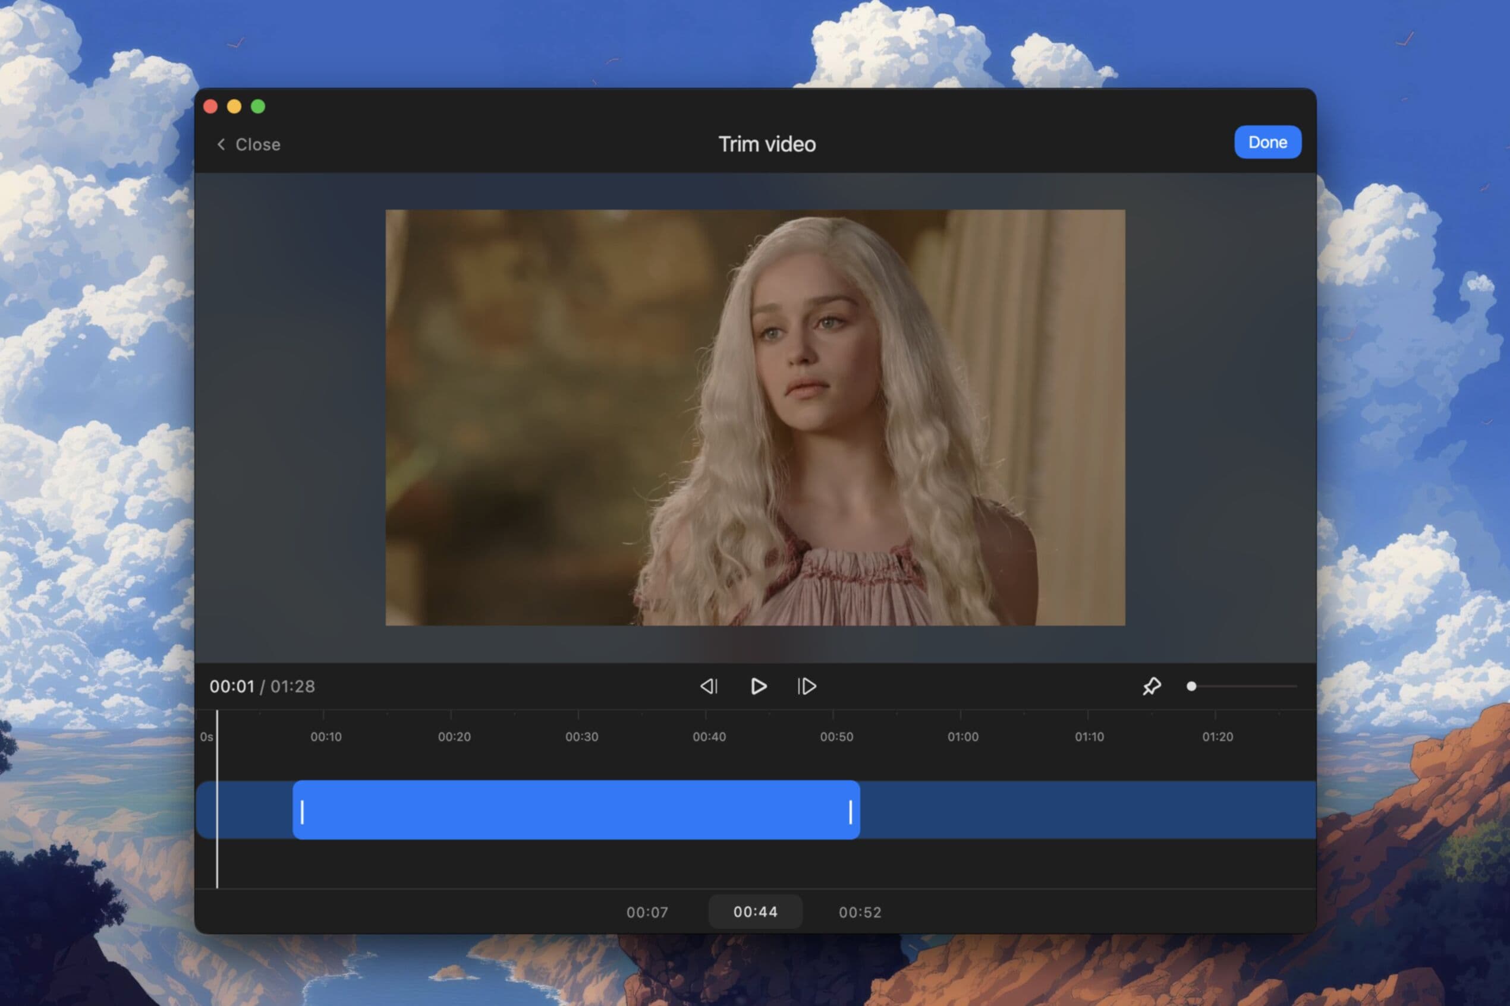Click the 01:00 mark on the timeline ruler
Viewport: 1510px width, 1006px height.
(962, 737)
